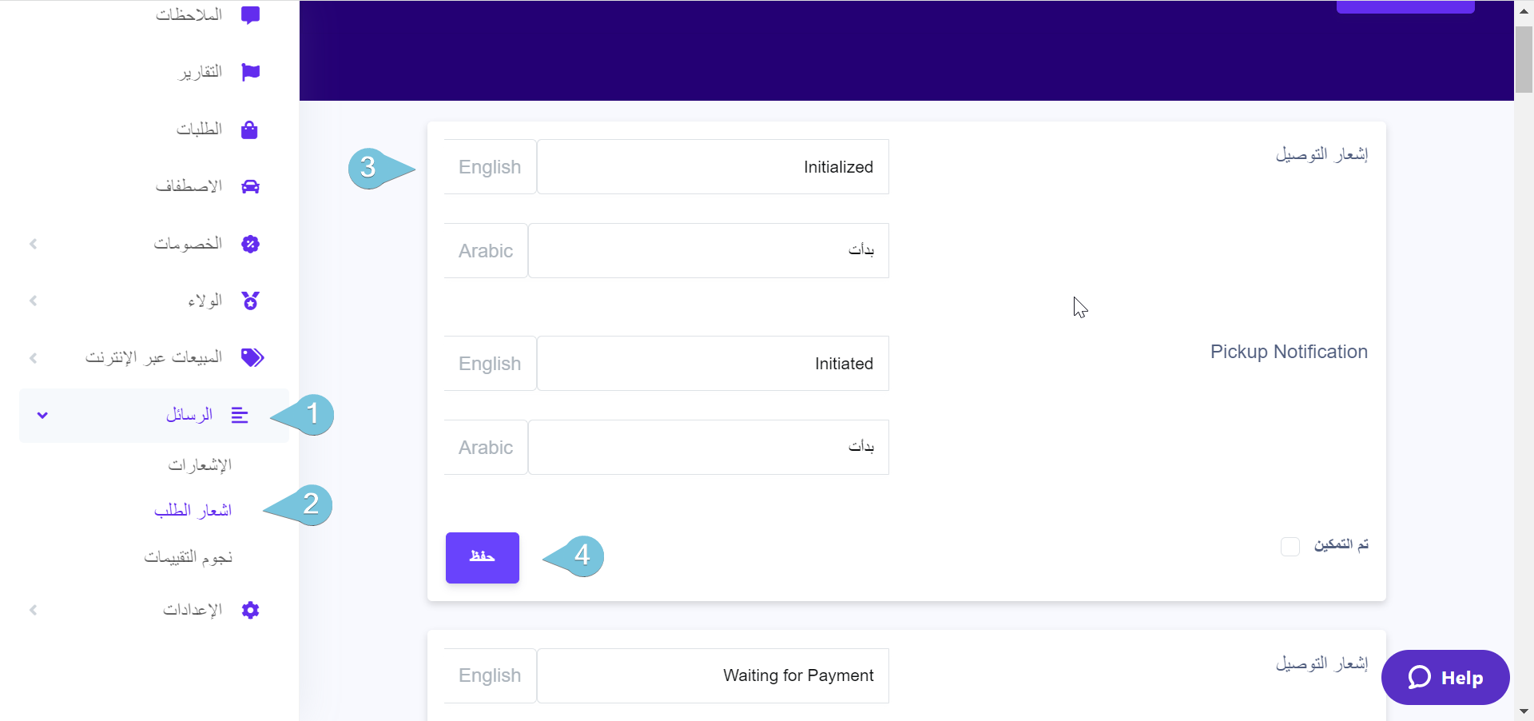Click the English field containing Initialized

click(713, 167)
